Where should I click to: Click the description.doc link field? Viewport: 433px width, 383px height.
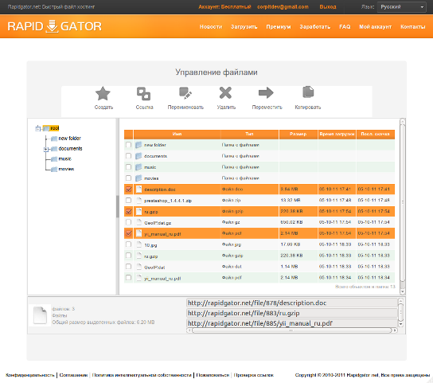[x=292, y=303]
